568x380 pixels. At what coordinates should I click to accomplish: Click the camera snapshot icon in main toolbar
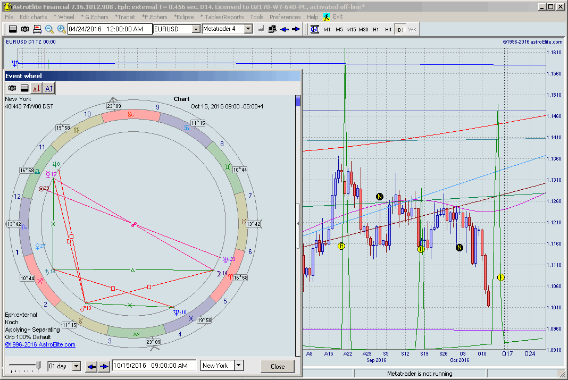[25, 29]
